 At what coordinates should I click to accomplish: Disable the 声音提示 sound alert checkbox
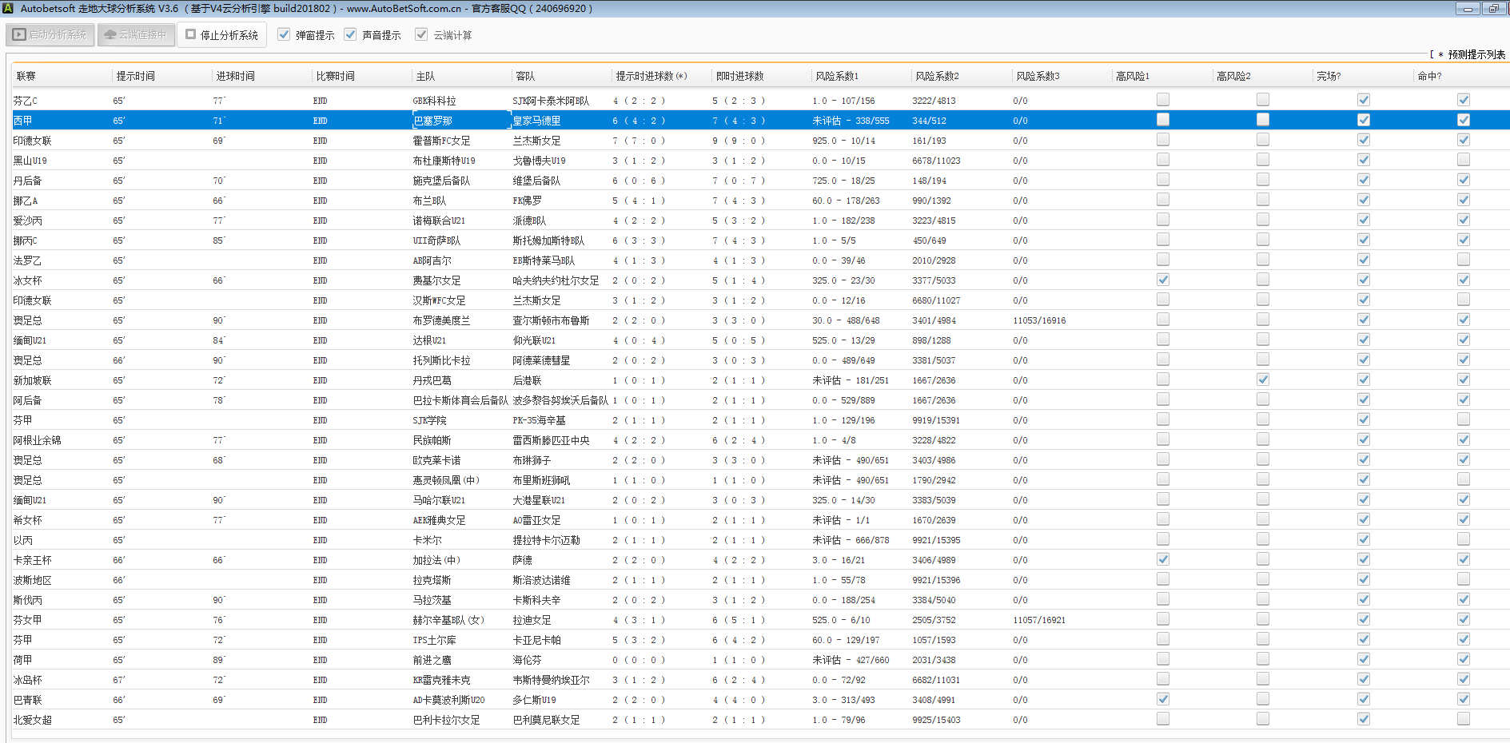(x=350, y=35)
